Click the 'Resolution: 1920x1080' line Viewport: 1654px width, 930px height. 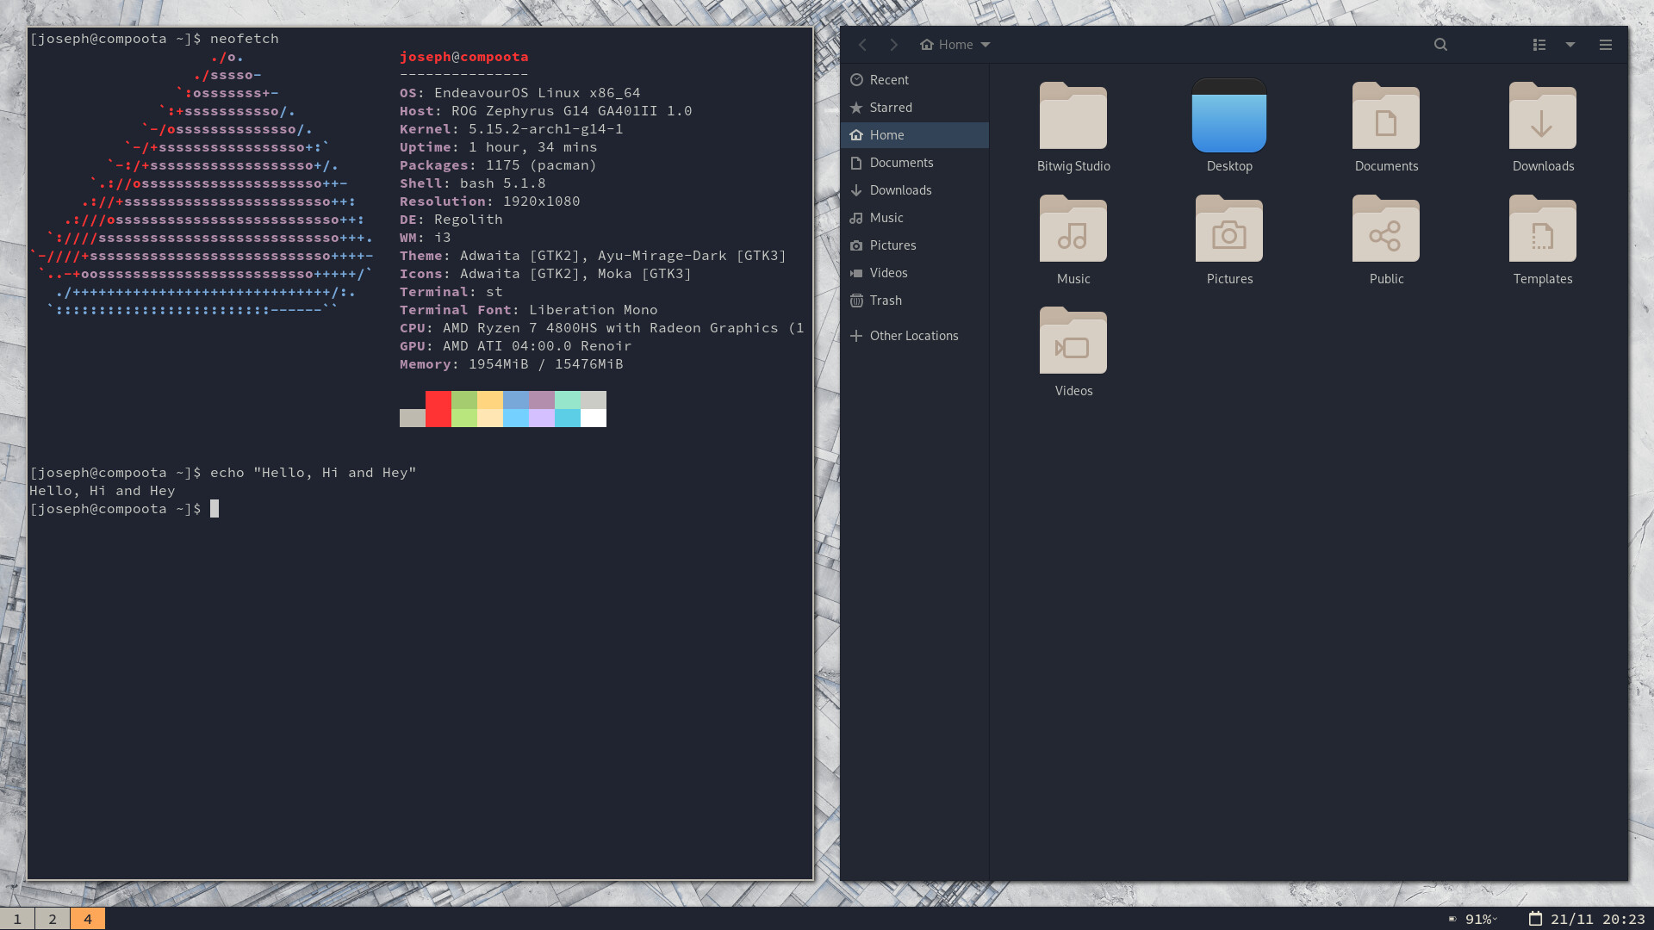(490, 201)
